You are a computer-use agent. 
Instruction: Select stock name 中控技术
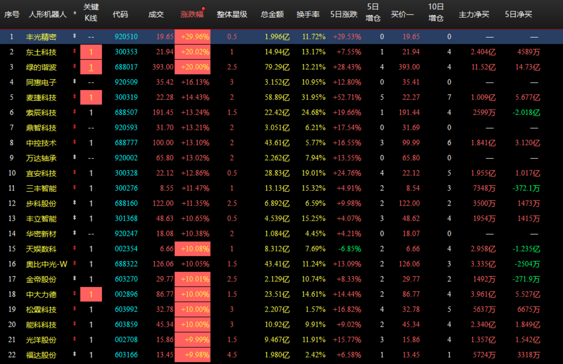41,143
